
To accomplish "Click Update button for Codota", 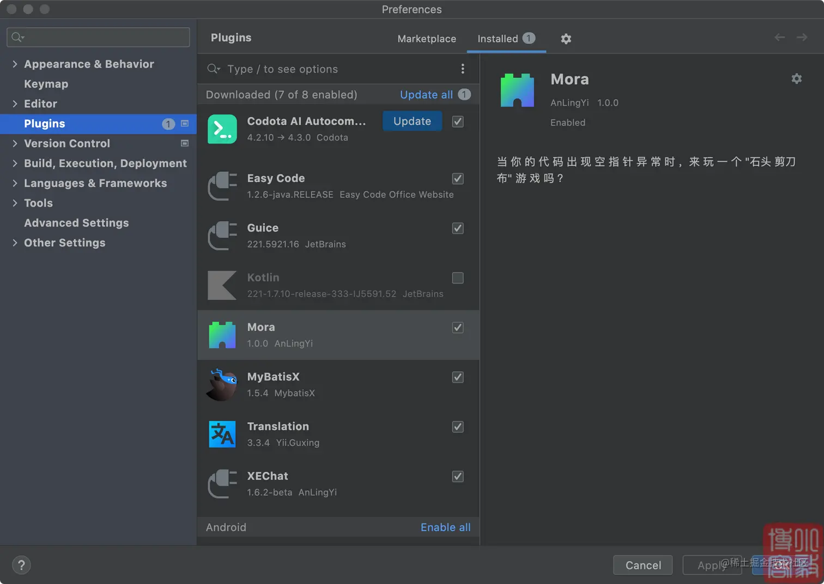I will click(x=412, y=121).
